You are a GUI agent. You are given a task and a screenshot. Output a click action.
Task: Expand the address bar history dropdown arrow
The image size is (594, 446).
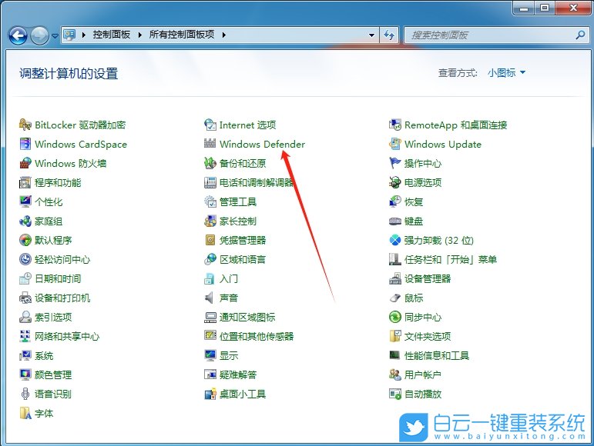point(371,35)
